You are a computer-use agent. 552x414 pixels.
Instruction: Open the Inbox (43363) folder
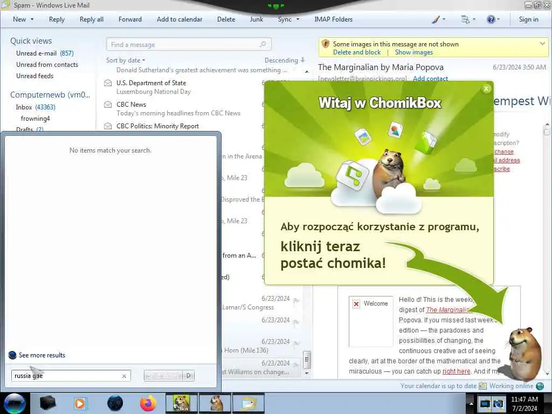tap(35, 107)
